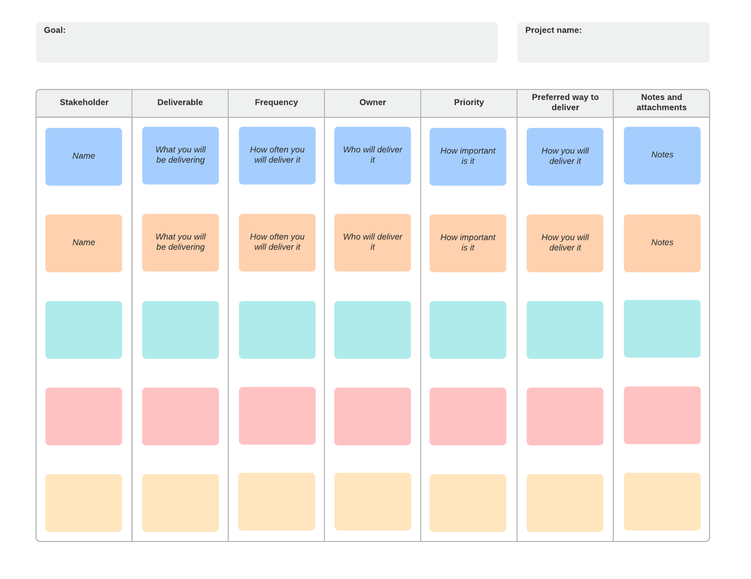The height and width of the screenshot is (579, 751).
Task: Select the Owner column header
Action: point(373,102)
